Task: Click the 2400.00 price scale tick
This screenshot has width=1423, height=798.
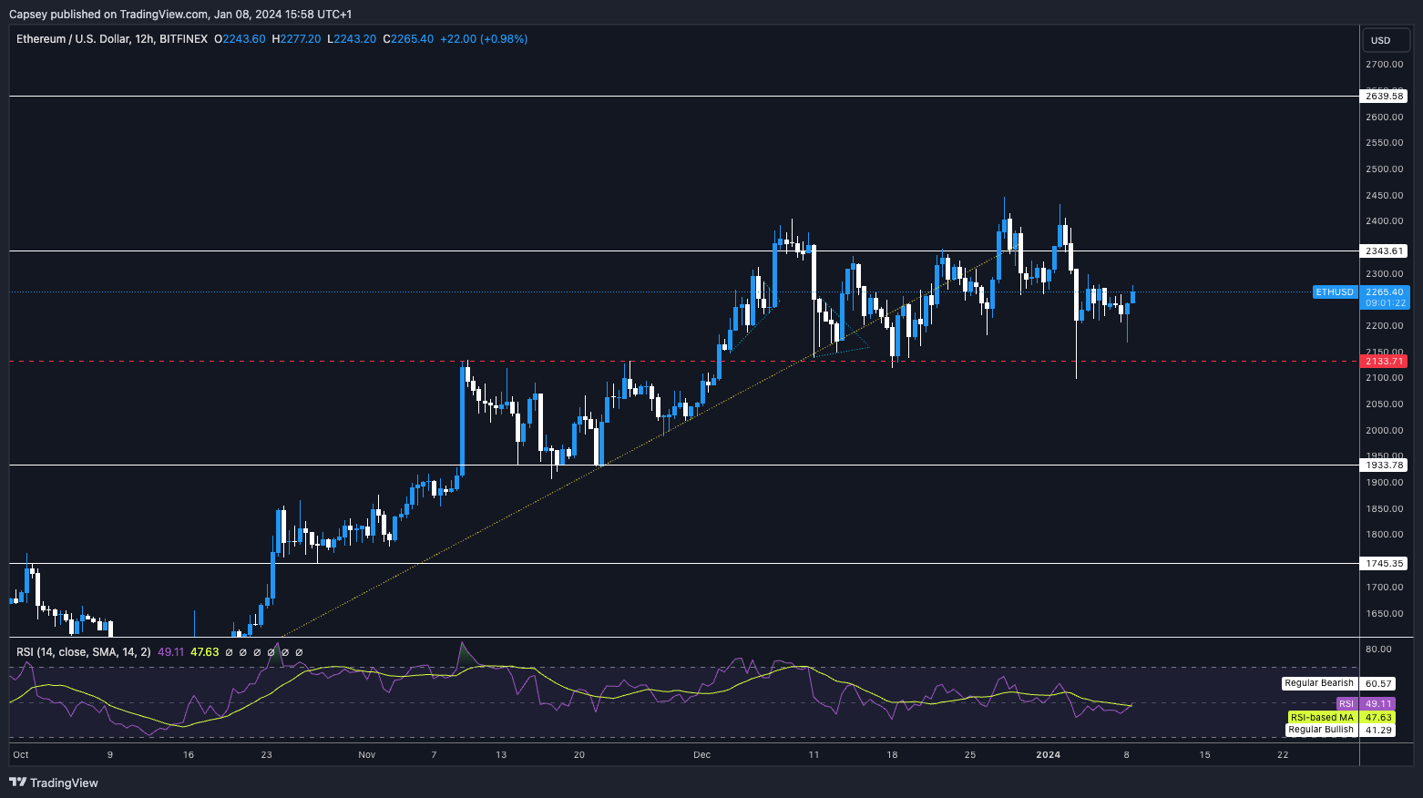Action: (x=1384, y=221)
